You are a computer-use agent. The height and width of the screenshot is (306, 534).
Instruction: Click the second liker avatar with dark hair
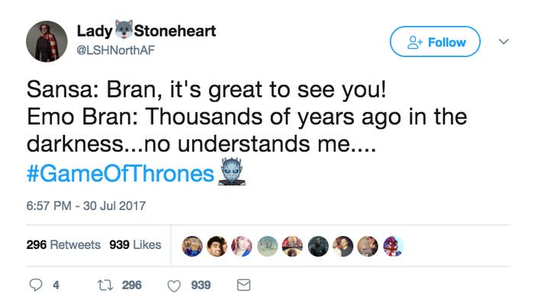(x=217, y=246)
